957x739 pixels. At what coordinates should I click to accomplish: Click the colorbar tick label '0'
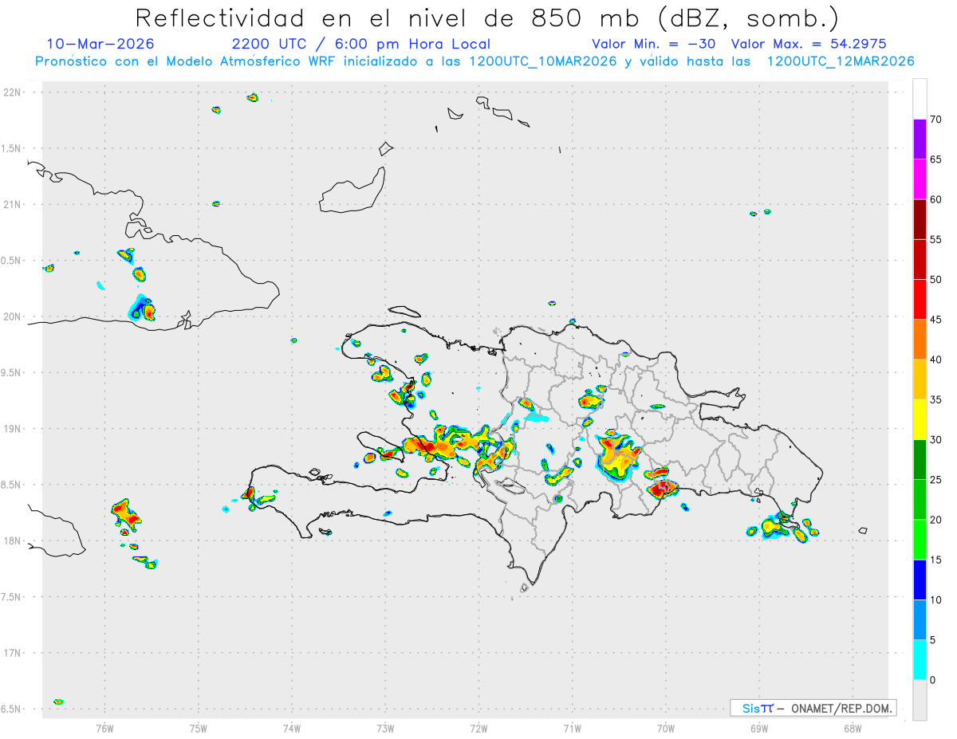(x=932, y=680)
